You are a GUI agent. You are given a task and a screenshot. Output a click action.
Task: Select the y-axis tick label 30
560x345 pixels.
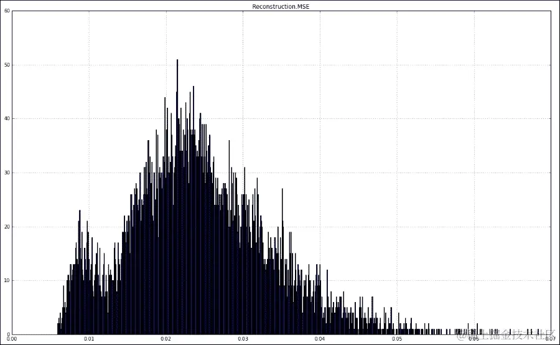point(7,172)
